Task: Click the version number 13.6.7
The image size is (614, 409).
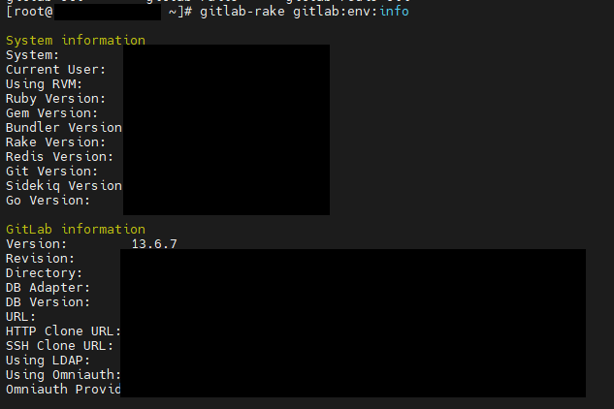Action: coord(154,244)
